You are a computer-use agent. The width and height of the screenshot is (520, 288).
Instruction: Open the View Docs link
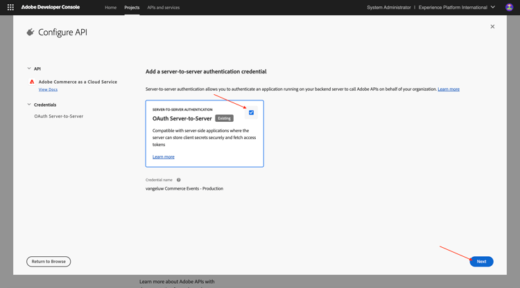tap(48, 89)
